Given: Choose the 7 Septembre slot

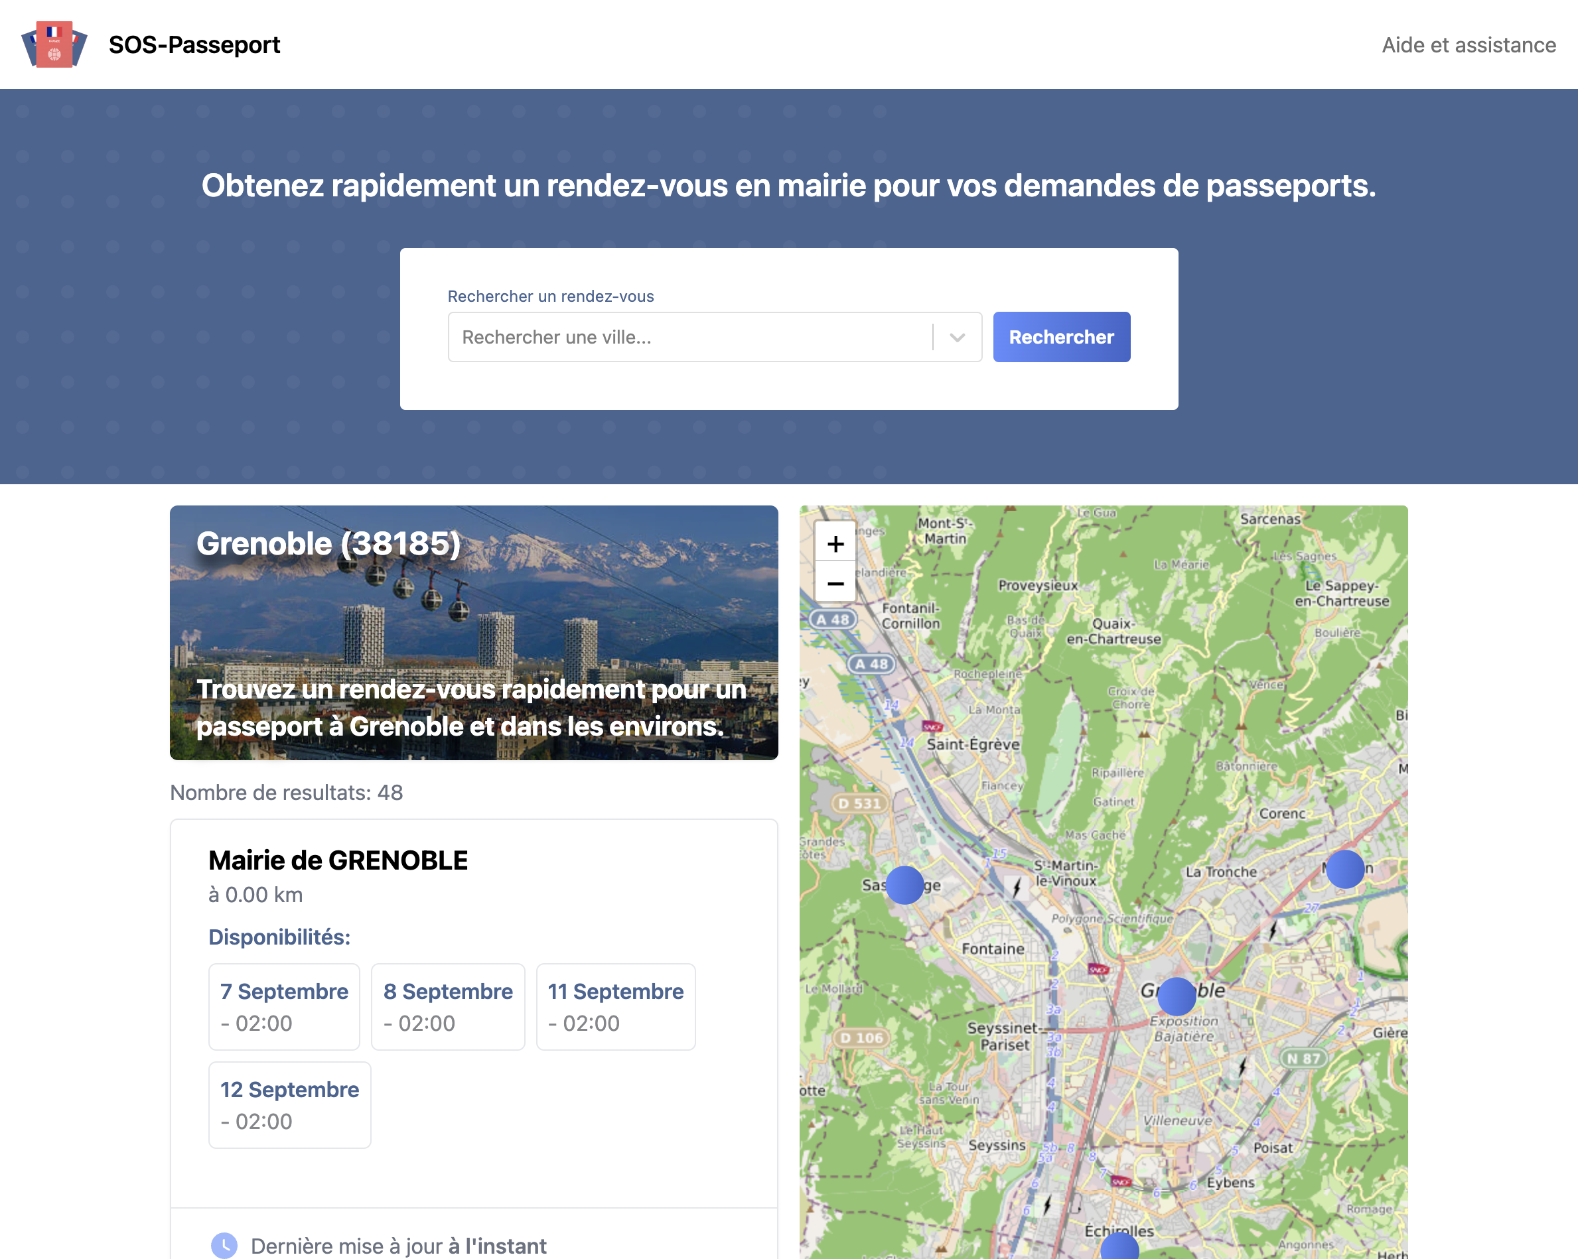Looking at the screenshot, I should 284,1007.
